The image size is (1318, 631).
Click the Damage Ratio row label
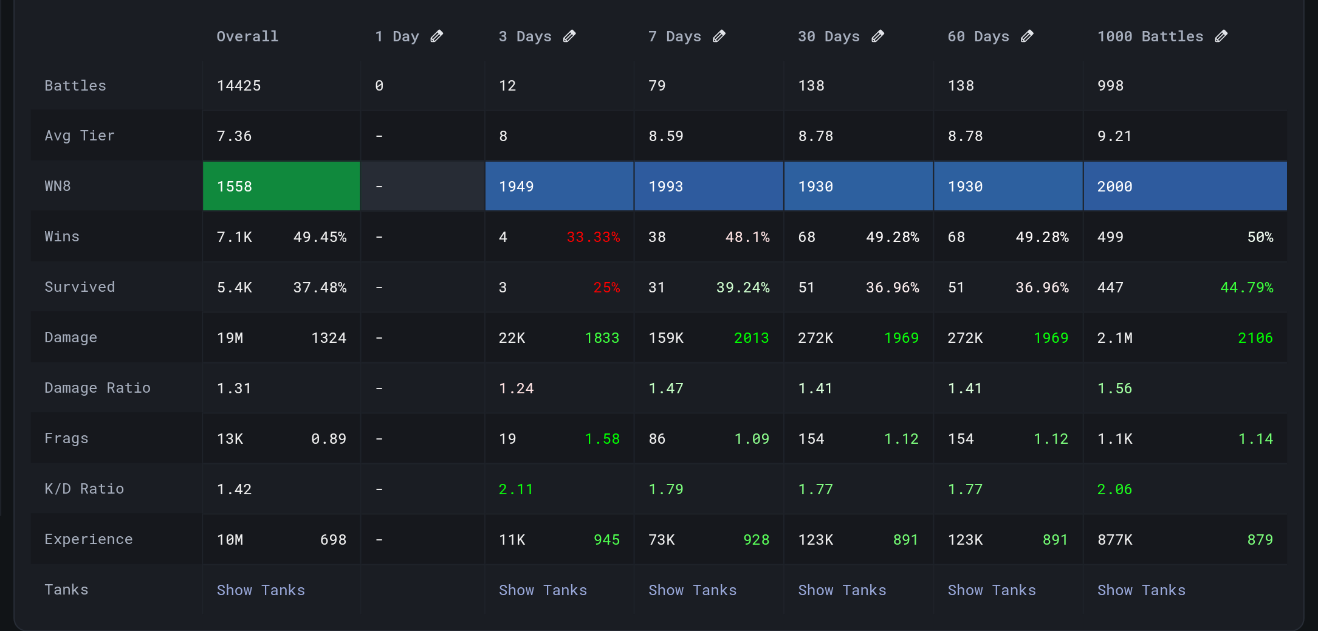coord(97,388)
